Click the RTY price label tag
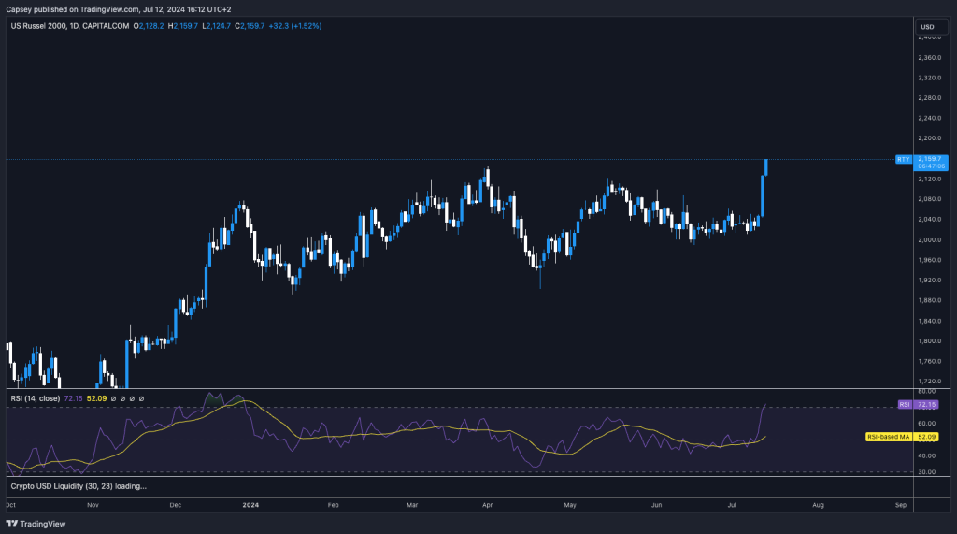957x534 pixels. click(x=903, y=159)
